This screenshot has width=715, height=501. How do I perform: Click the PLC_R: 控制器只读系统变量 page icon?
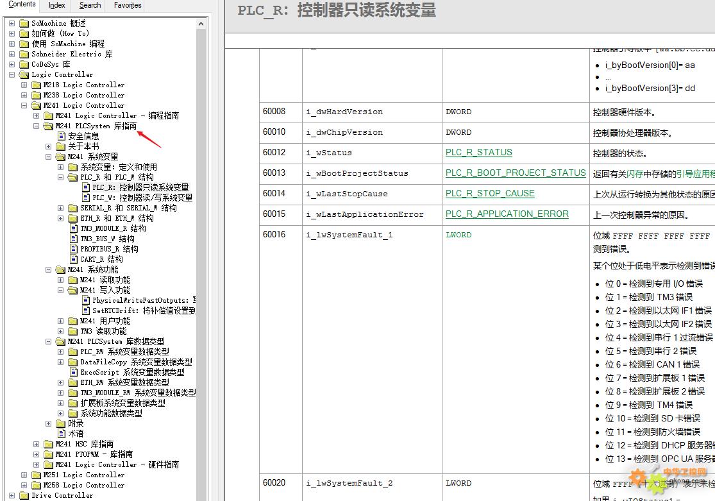[x=86, y=187]
